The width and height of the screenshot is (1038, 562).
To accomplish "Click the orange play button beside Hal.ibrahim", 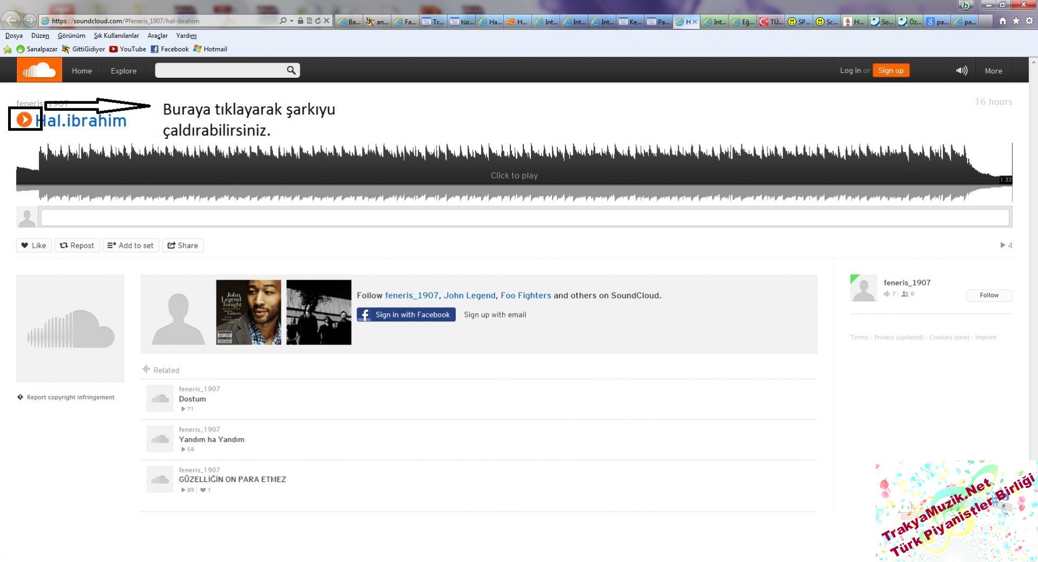I will (24, 119).
